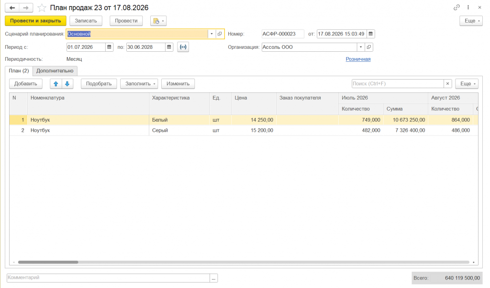Image resolution: width=490 pixels, height=288 pixels.
Task: Click August quantity cell 486,000
Action: click(x=451, y=130)
